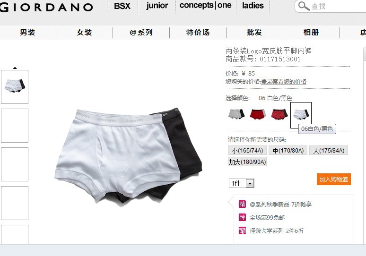Click the first product thumbnail
The height and width of the screenshot is (256, 366).
click(15, 87)
